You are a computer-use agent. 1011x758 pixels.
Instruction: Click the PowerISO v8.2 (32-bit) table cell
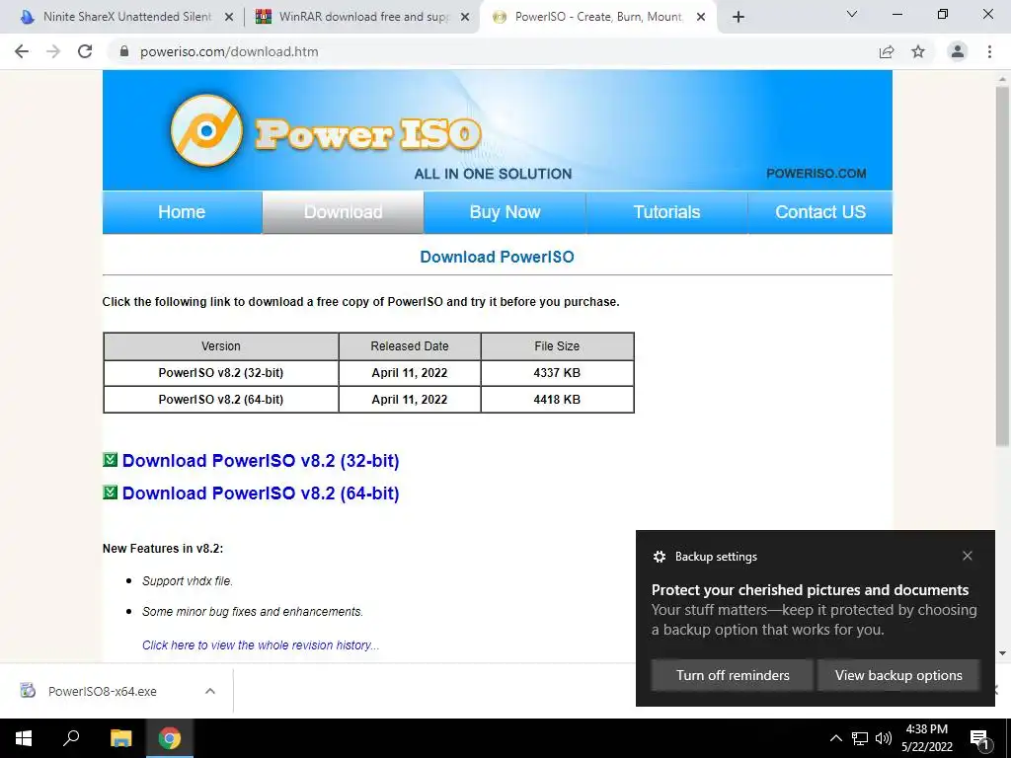pos(221,372)
